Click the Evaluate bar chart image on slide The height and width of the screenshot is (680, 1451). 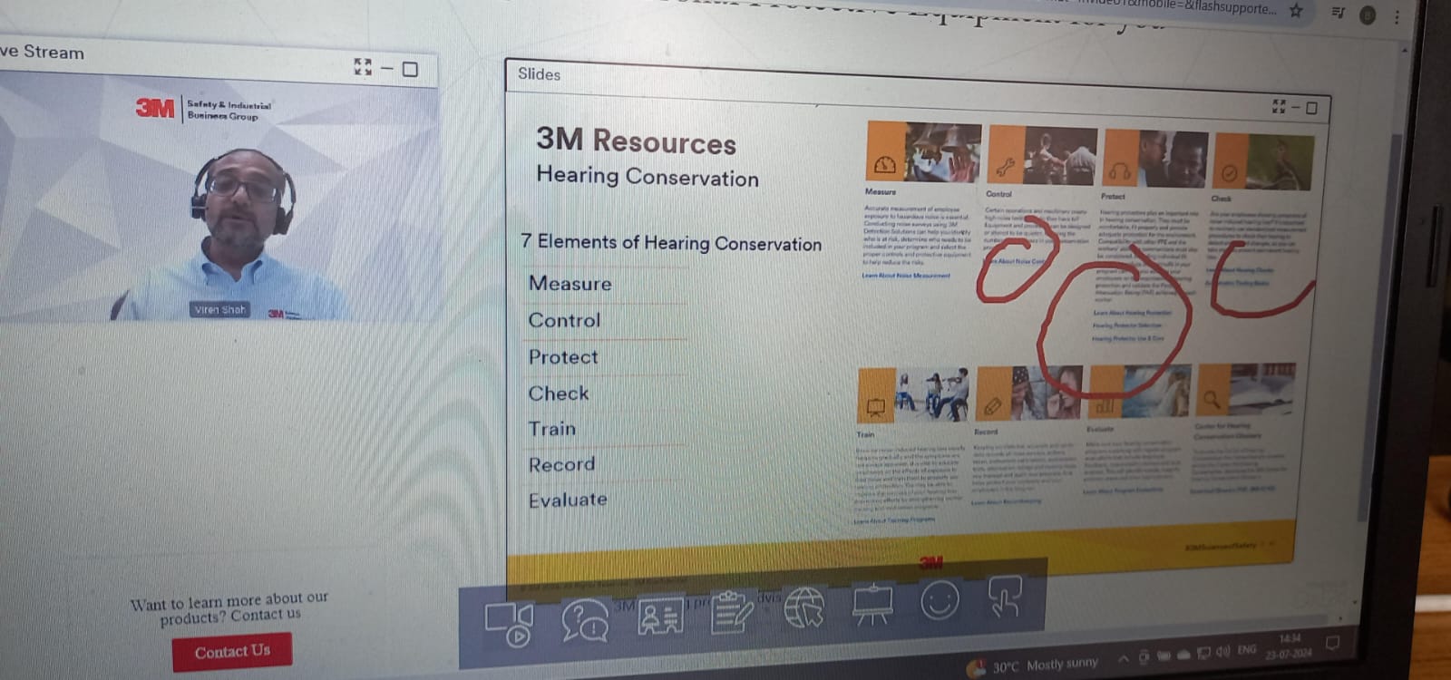tap(1140, 391)
